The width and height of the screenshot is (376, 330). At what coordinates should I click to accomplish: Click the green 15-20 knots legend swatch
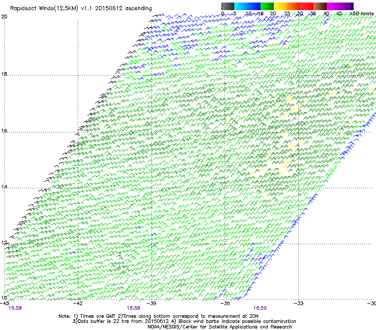[x=267, y=6]
